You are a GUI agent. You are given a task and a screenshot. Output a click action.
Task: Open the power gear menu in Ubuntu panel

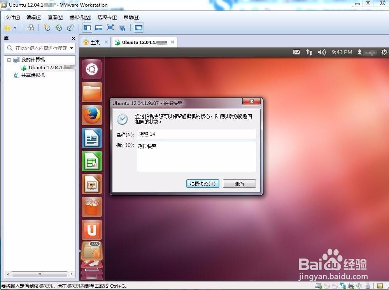[x=384, y=52]
